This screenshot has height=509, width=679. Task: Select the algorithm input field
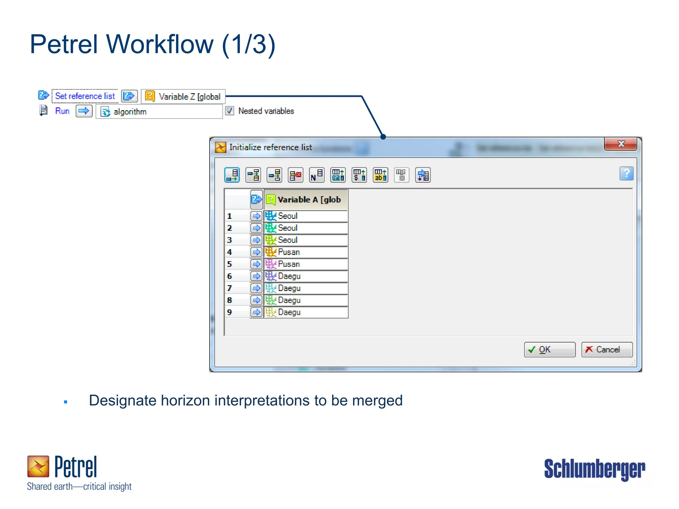pyautogui.click(x=159, y=112)
